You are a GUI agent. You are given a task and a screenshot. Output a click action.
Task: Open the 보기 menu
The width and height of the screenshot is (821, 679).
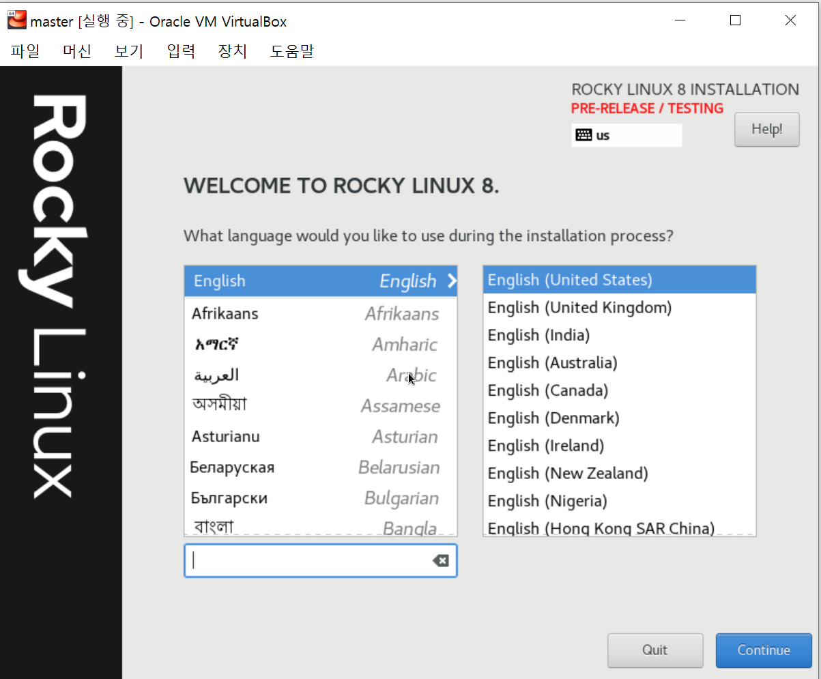click(129, 51)
